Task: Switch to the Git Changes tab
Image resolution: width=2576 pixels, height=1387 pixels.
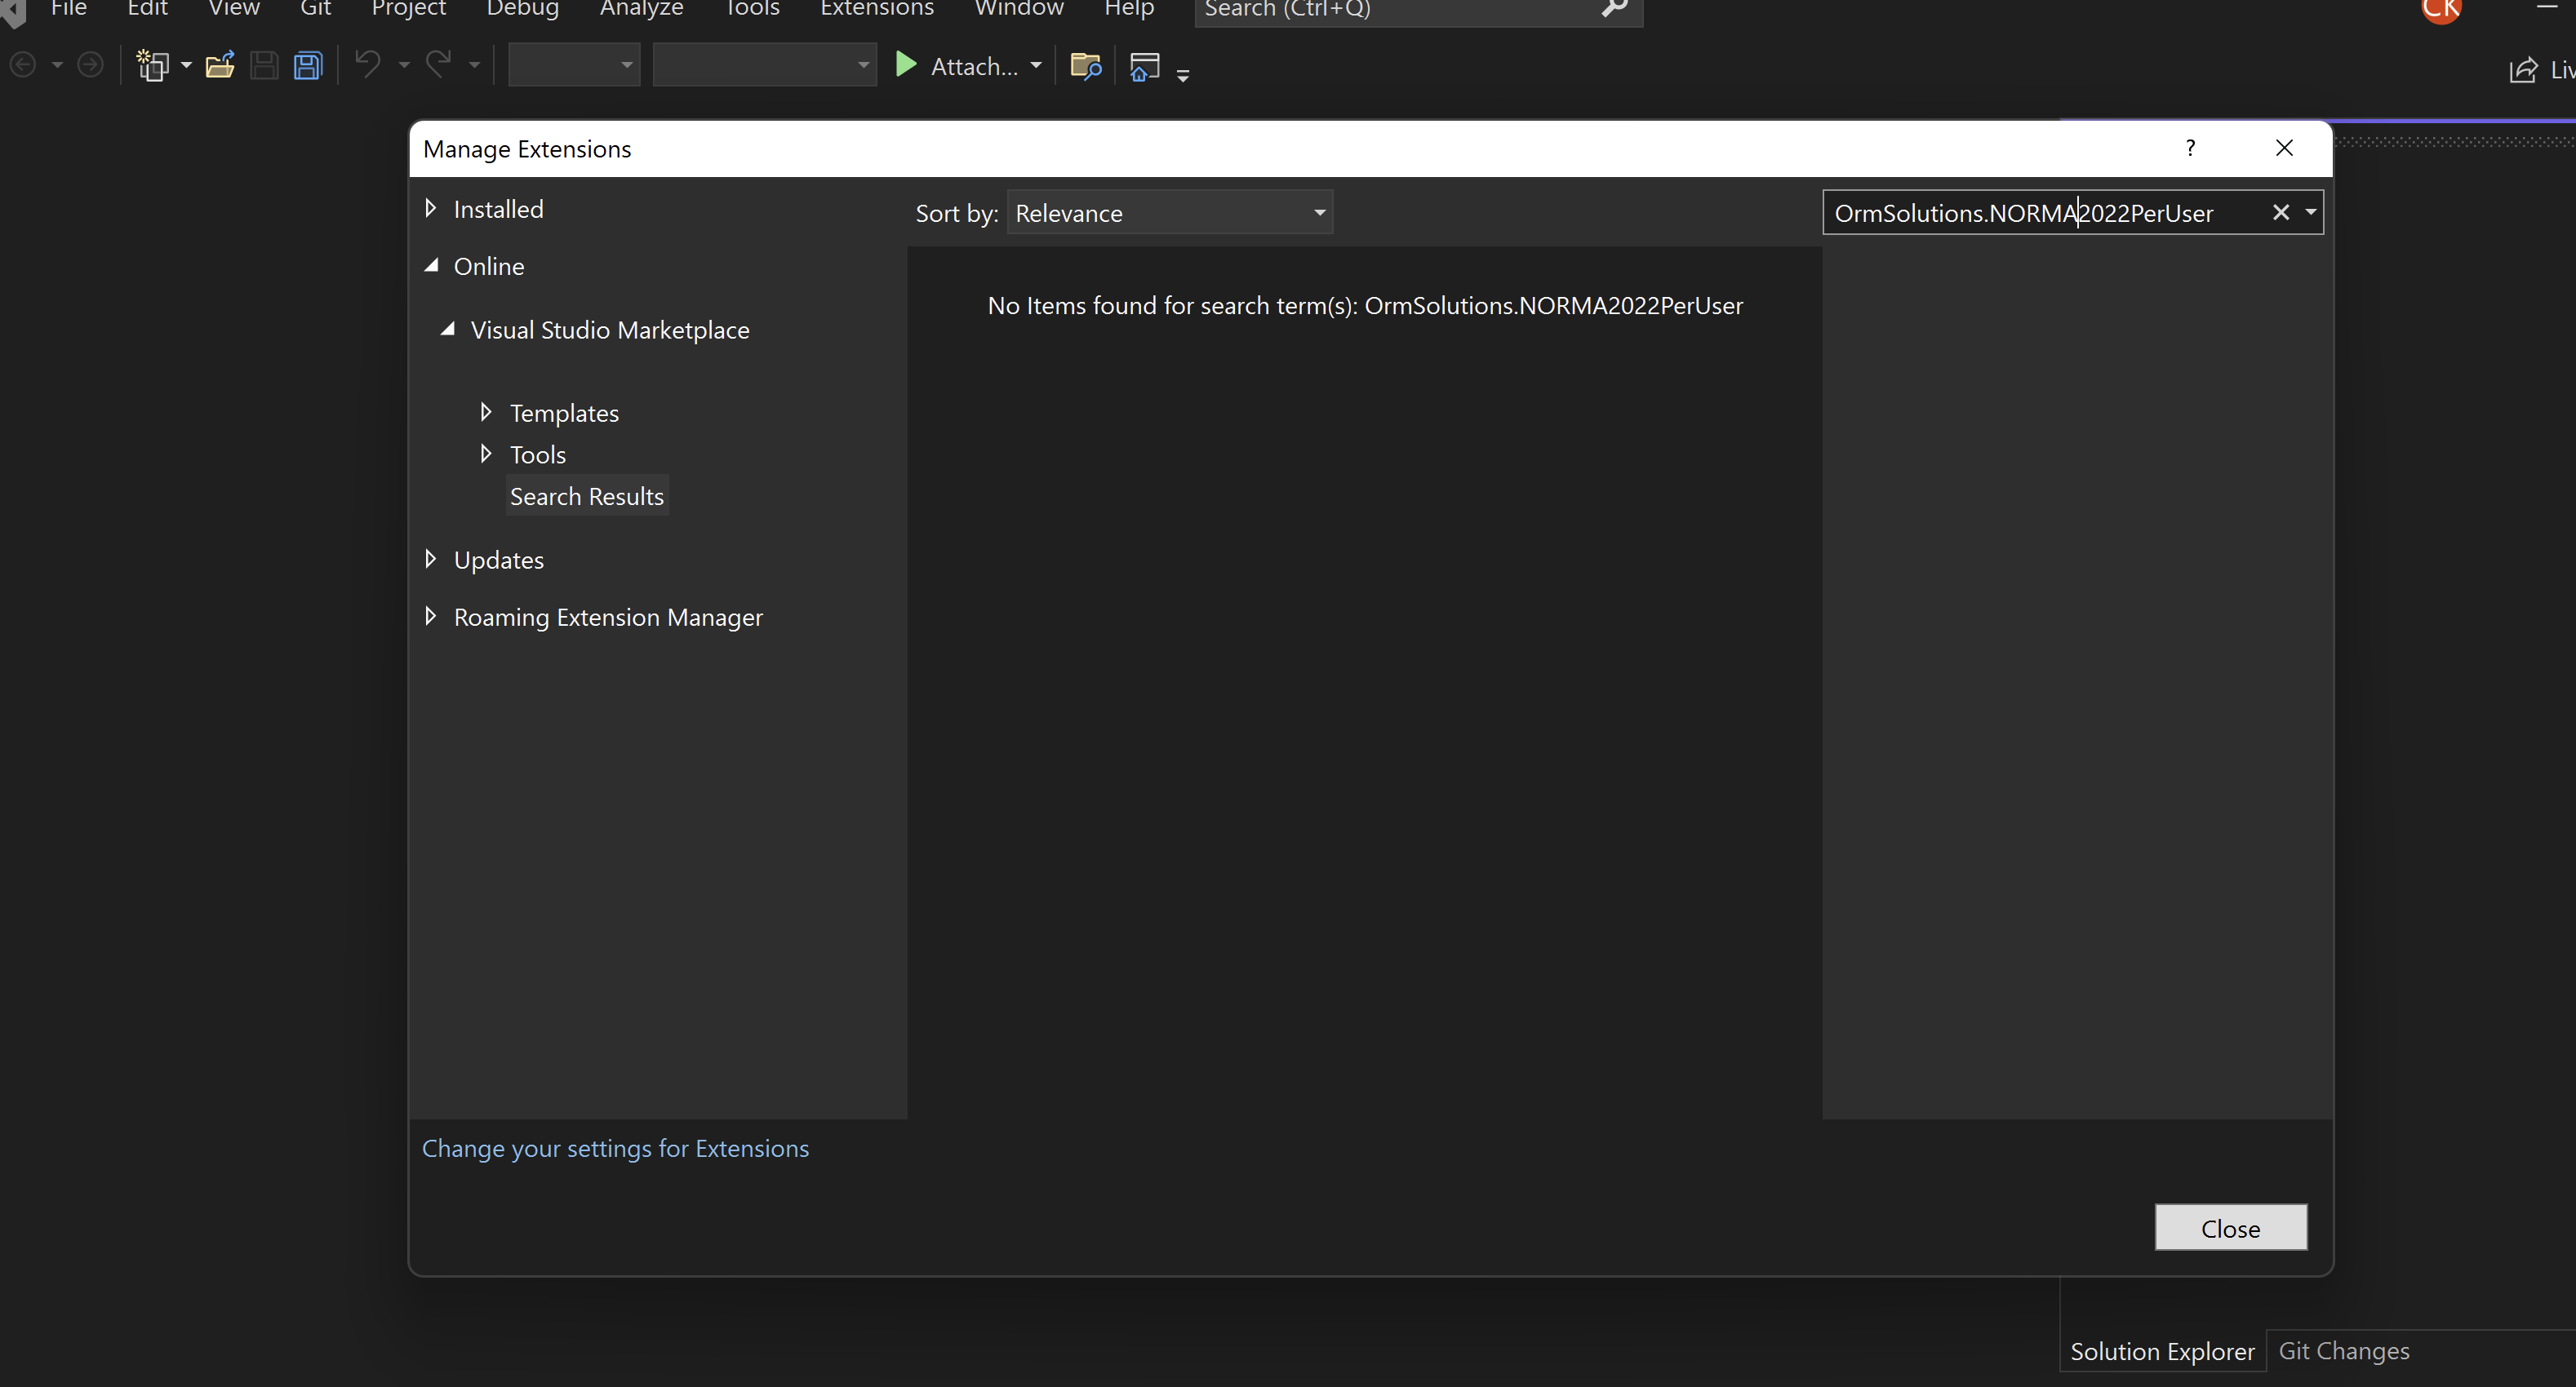Action: [x=2343, y=1350]
